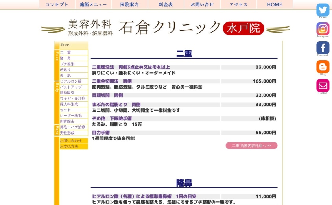
Task: Select バストアップ in the sidebar
Action: [x=74, y=87]
